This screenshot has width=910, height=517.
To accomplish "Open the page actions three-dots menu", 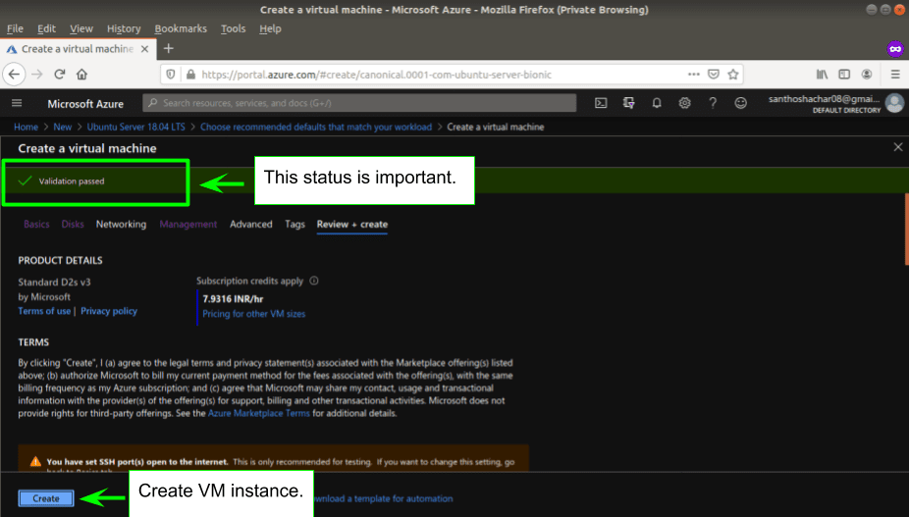I will click(693, 75).
